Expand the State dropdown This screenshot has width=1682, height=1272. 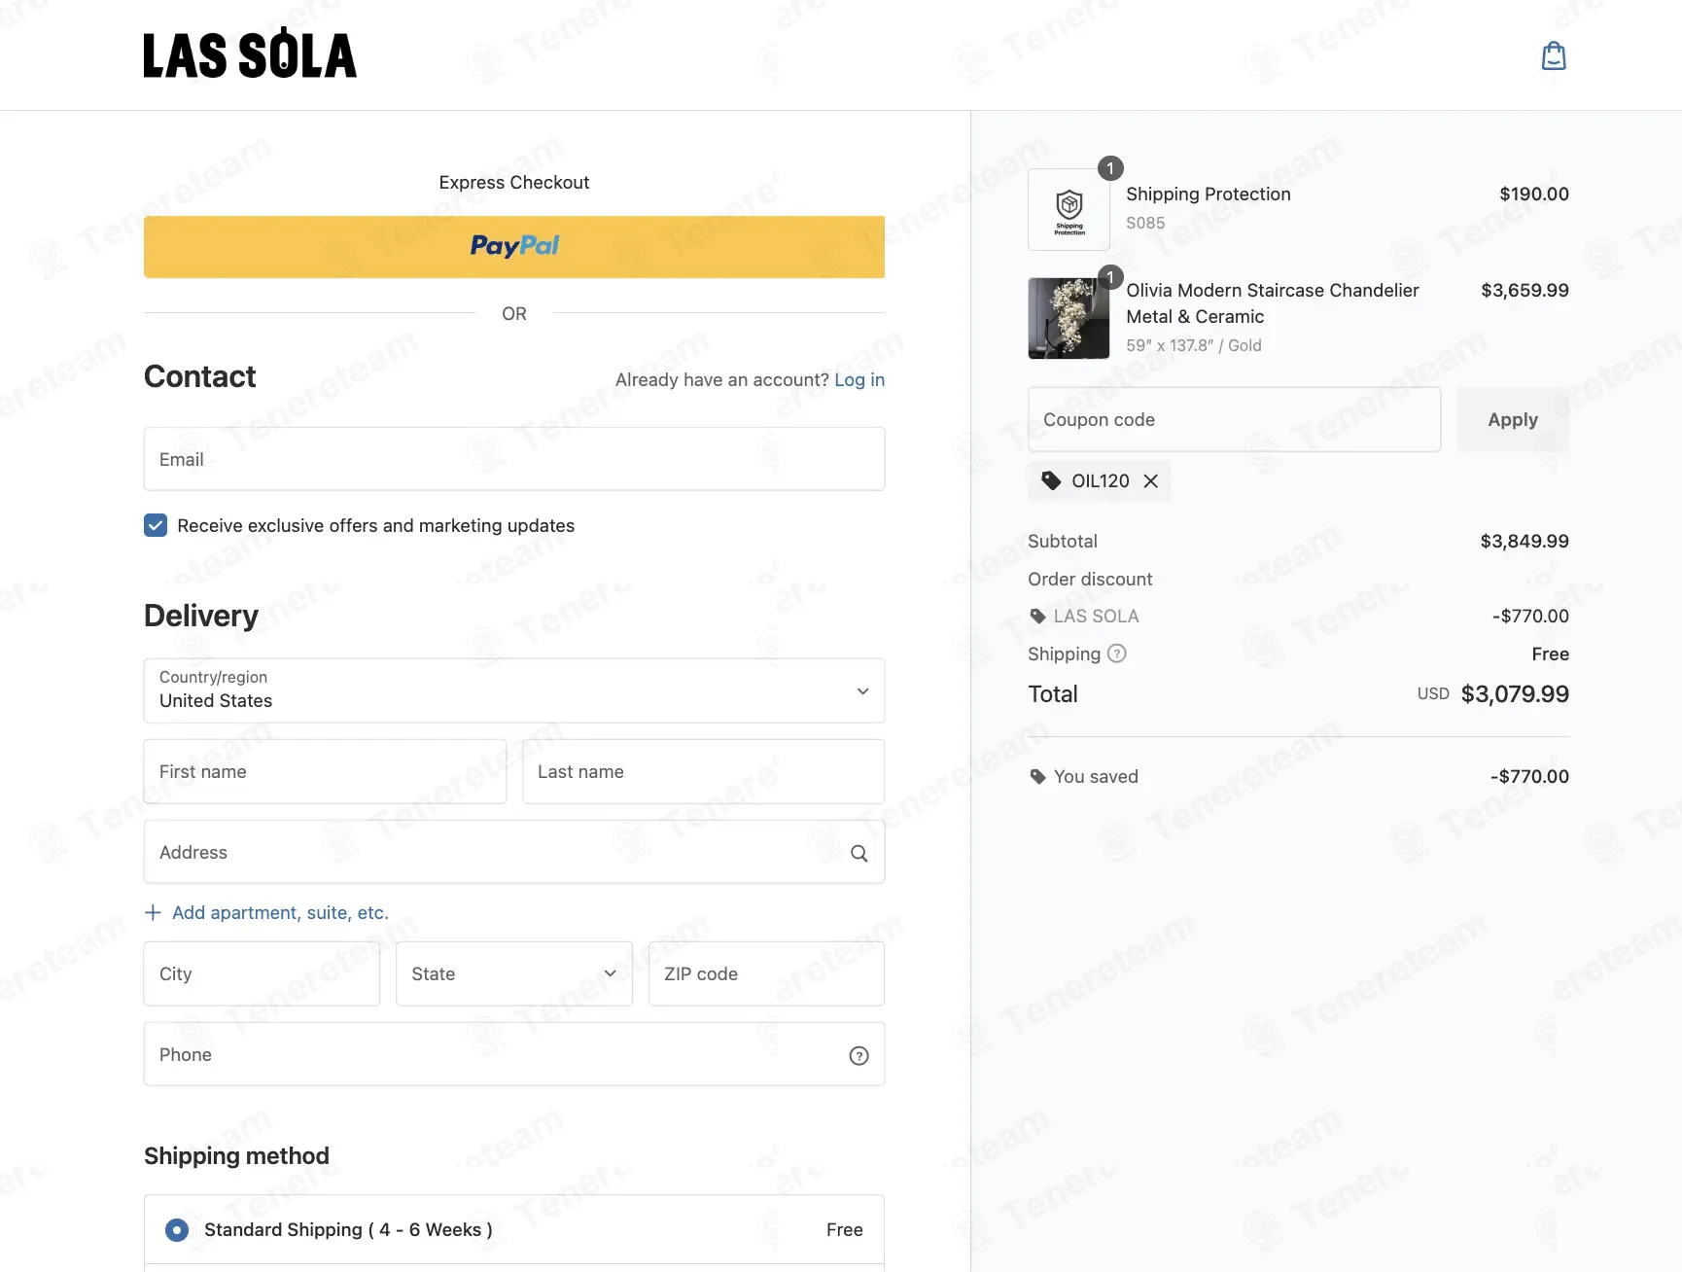coord(514,973)
